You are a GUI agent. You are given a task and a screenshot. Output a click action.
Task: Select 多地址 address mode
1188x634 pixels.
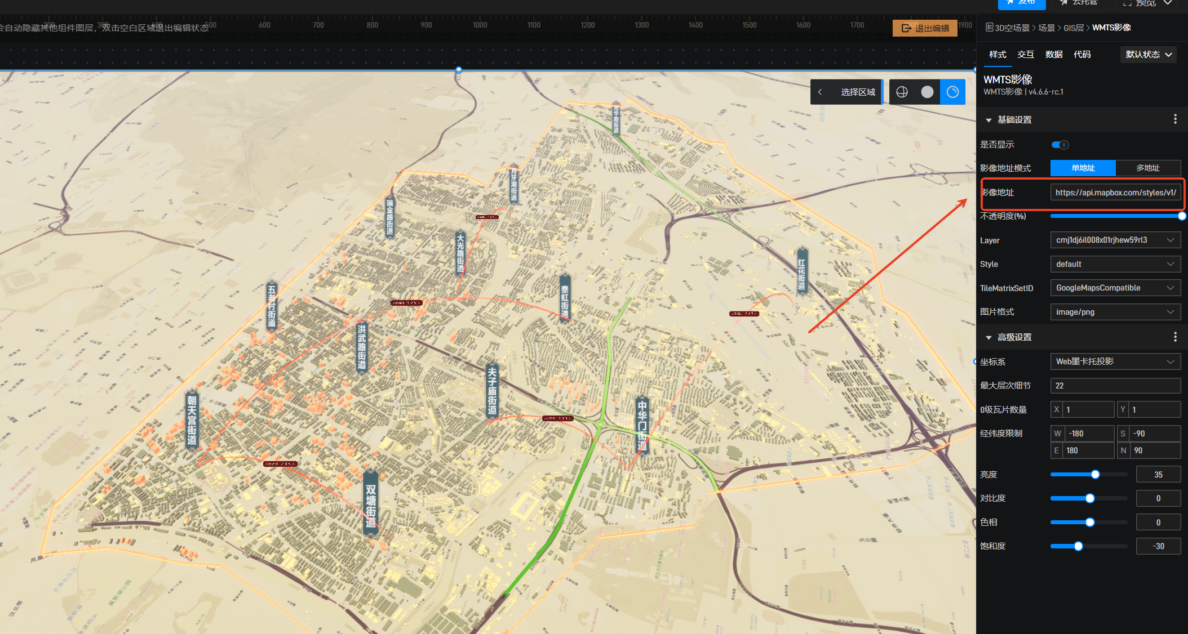pyautogui.click(x=1147, y=168)
